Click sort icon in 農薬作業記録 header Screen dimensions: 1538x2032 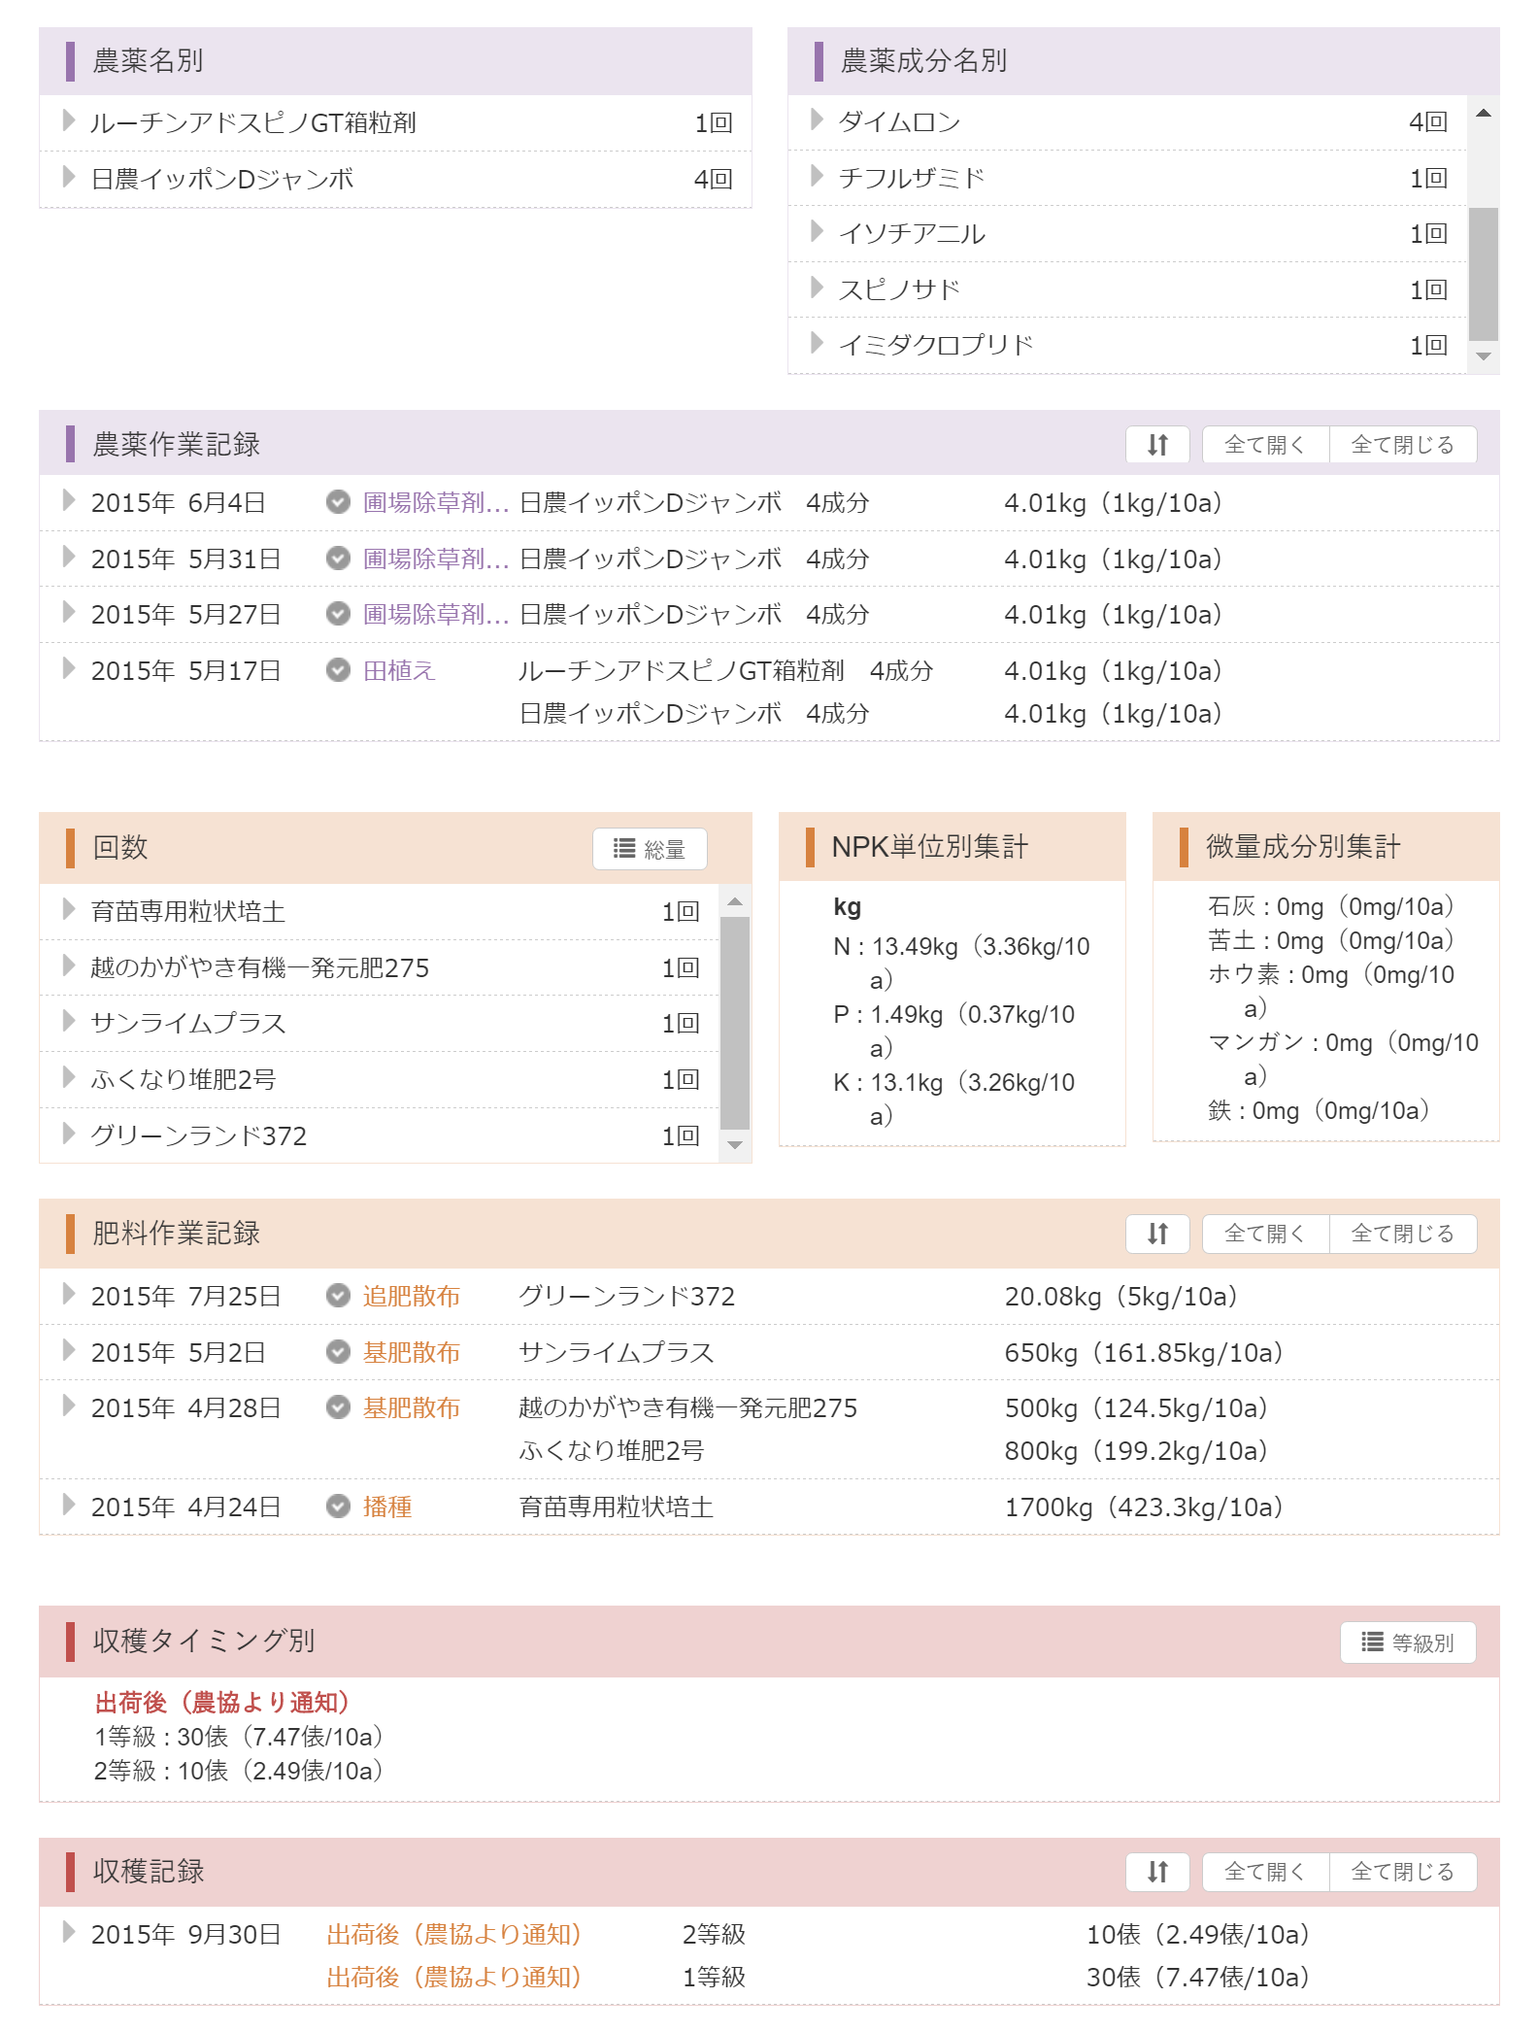point(1156,445)
